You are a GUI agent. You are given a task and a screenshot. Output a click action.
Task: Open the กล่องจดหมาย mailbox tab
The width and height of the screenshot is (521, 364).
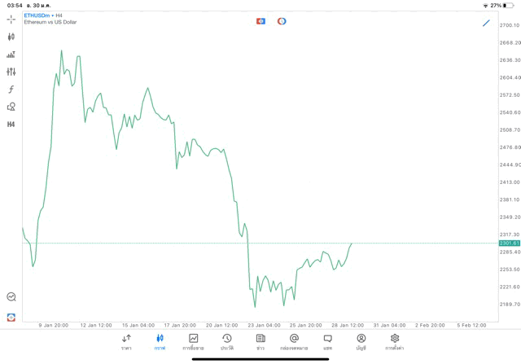[x=294, y=342]
